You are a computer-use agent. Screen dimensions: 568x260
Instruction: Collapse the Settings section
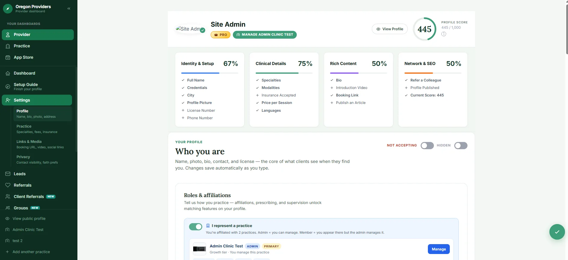(37, 100)
